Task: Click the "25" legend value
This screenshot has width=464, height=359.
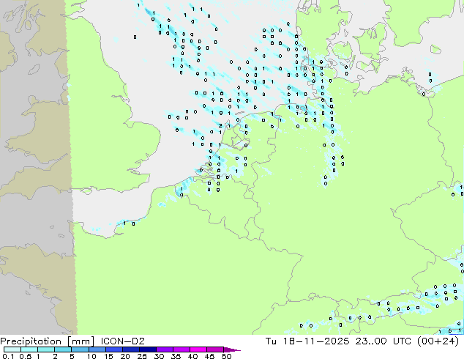Action: coord(142,356)
